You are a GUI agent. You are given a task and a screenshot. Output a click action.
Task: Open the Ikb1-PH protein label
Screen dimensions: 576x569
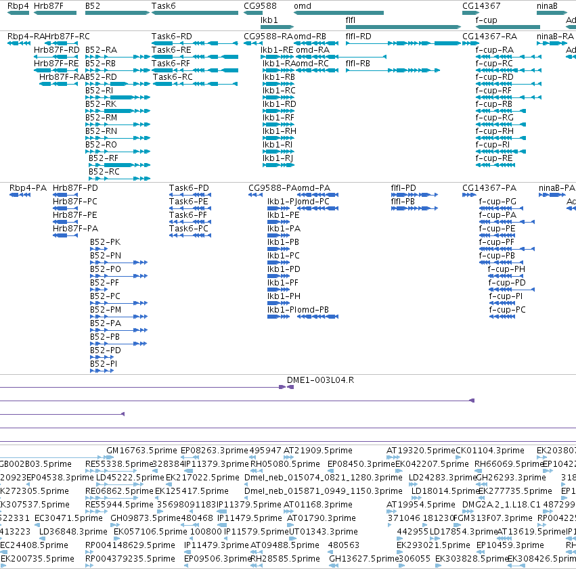tap(284, 296)
